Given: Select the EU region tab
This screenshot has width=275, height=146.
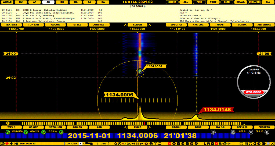Looking at the screenshot, I should click(x=21, y=2).
